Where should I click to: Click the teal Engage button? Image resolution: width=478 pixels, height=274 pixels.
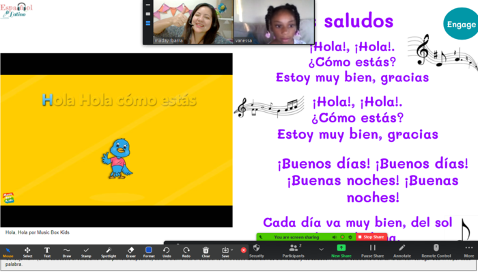461,24
